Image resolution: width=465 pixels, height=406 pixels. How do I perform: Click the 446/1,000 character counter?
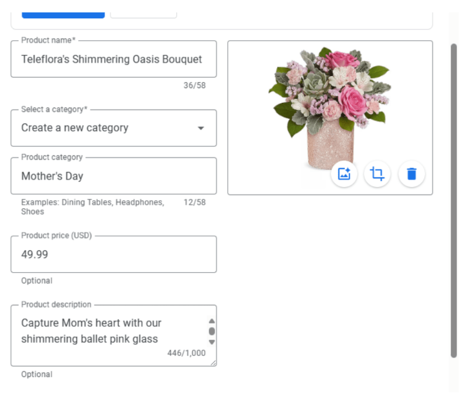point(186,353)
